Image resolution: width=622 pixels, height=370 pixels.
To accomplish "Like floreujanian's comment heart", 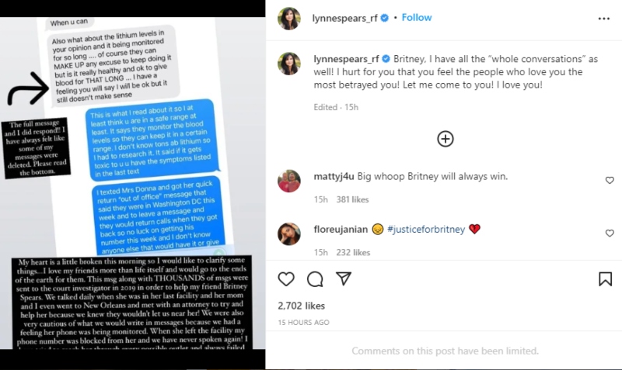I will [610, 233].
